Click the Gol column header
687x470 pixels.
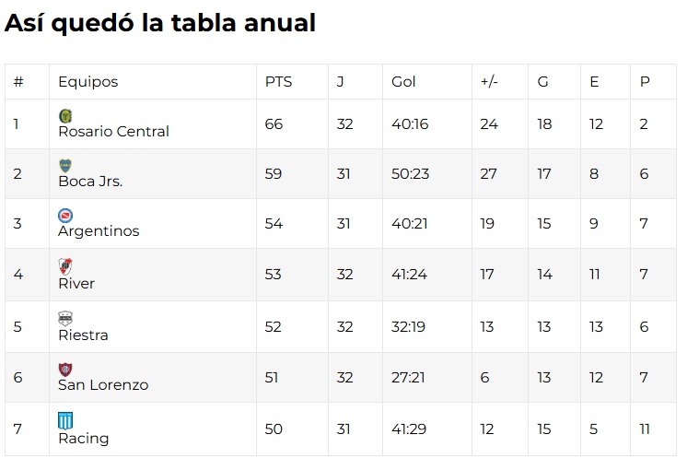(x=403, y=82)
